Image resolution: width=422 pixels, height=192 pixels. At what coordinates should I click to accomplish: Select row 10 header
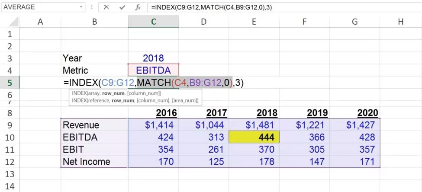[10, 137]
